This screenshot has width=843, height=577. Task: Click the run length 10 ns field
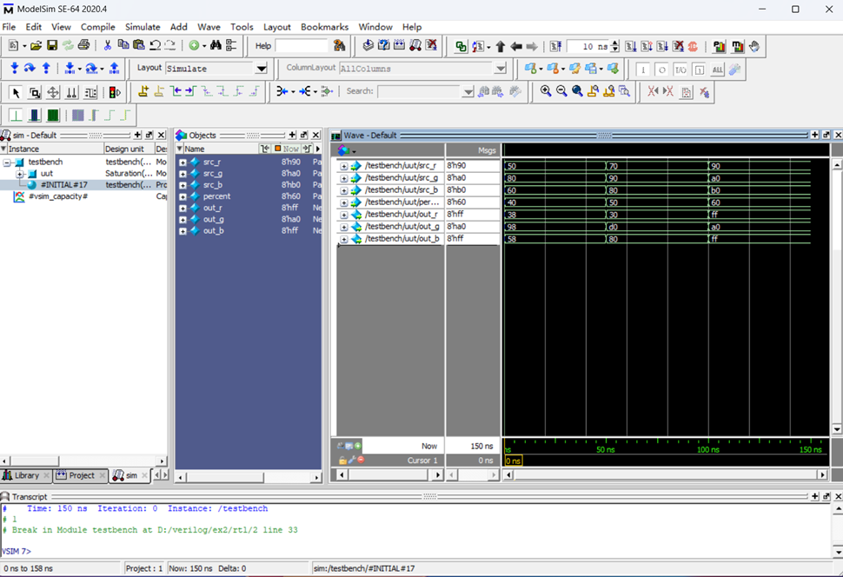click(588, 47)
